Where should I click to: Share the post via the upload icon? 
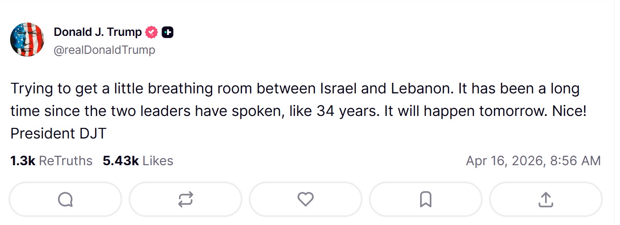point(545,199)
